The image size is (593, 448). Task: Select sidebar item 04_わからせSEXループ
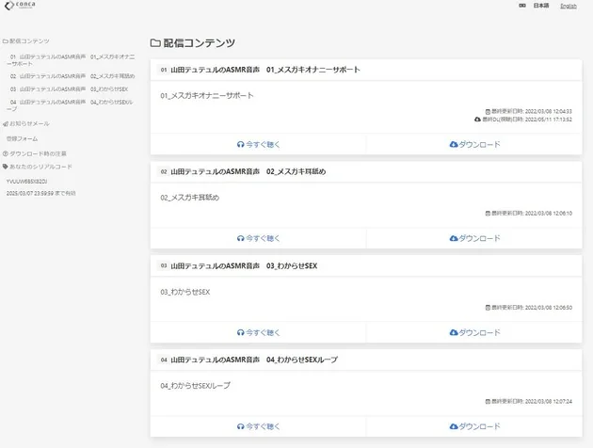click(70, 105)
